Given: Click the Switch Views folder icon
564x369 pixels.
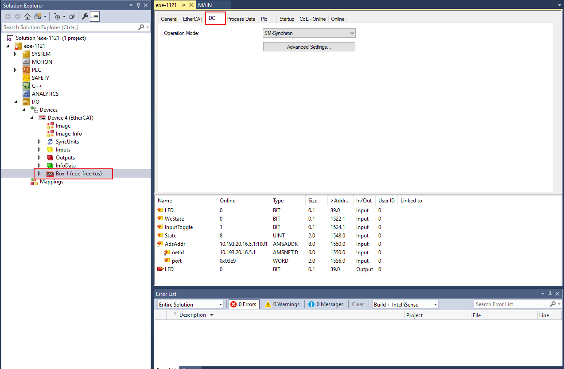Looking at the screenshot, I should click(x=37, y=16).
